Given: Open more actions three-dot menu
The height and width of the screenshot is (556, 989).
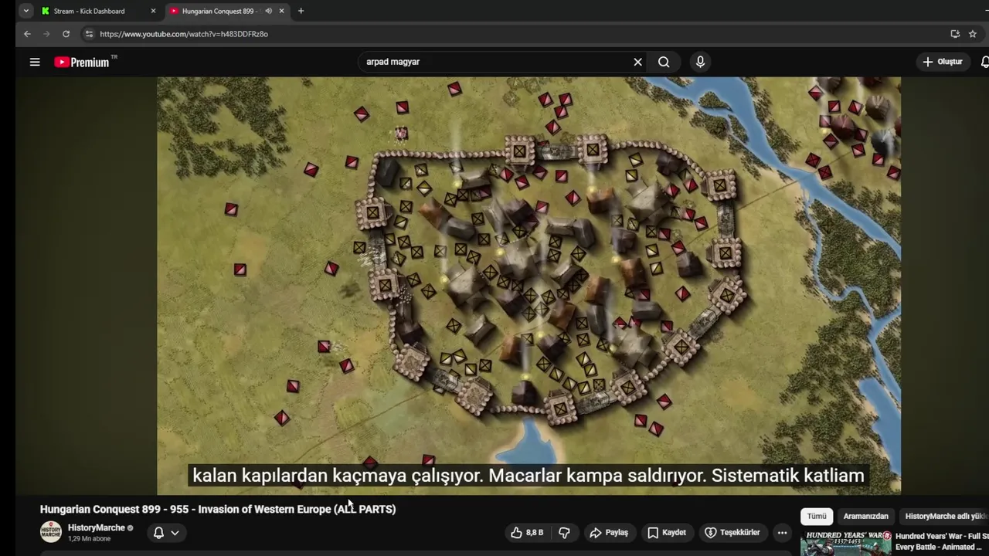Looking at the screenshot, I should coord(782,533).
